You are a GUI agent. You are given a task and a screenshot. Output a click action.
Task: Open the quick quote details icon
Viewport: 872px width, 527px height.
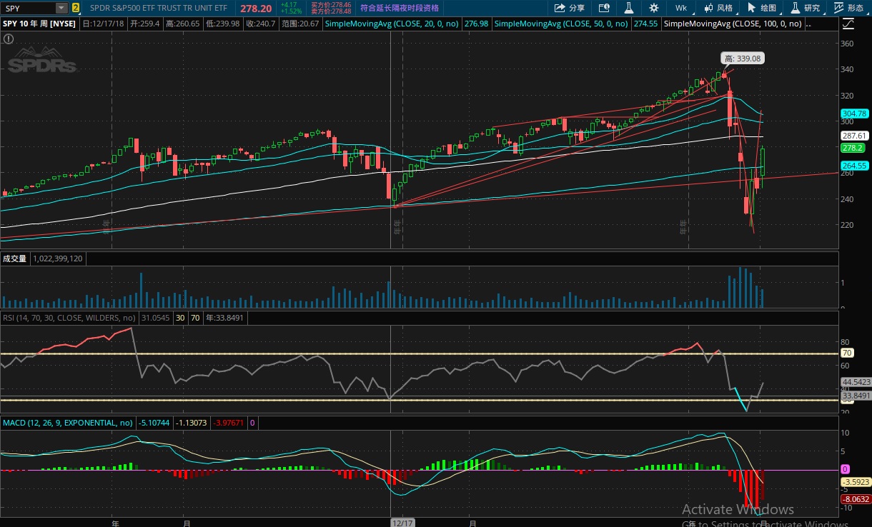point(604,8)
